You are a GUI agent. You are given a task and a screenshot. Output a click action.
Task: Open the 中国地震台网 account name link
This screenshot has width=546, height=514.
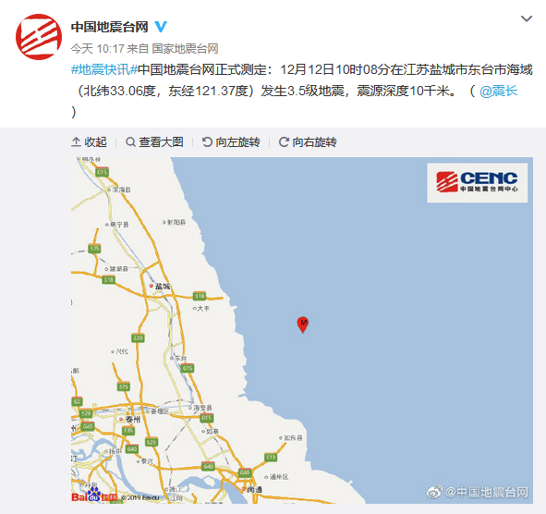tap(110, 27)
